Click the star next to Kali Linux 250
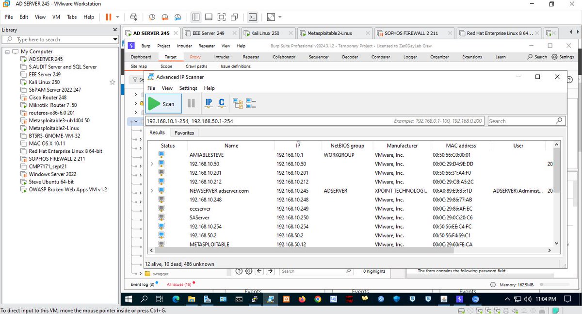582x314 pixels. (x=113, y=83)
